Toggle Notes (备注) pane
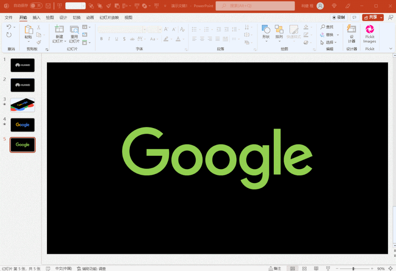The image size is (396, 271). [x=275, y=268]
